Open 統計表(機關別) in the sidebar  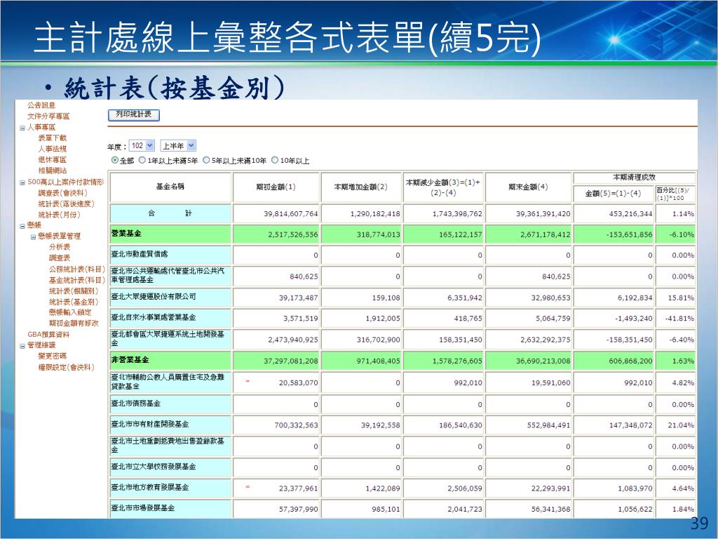pos(73,291)
